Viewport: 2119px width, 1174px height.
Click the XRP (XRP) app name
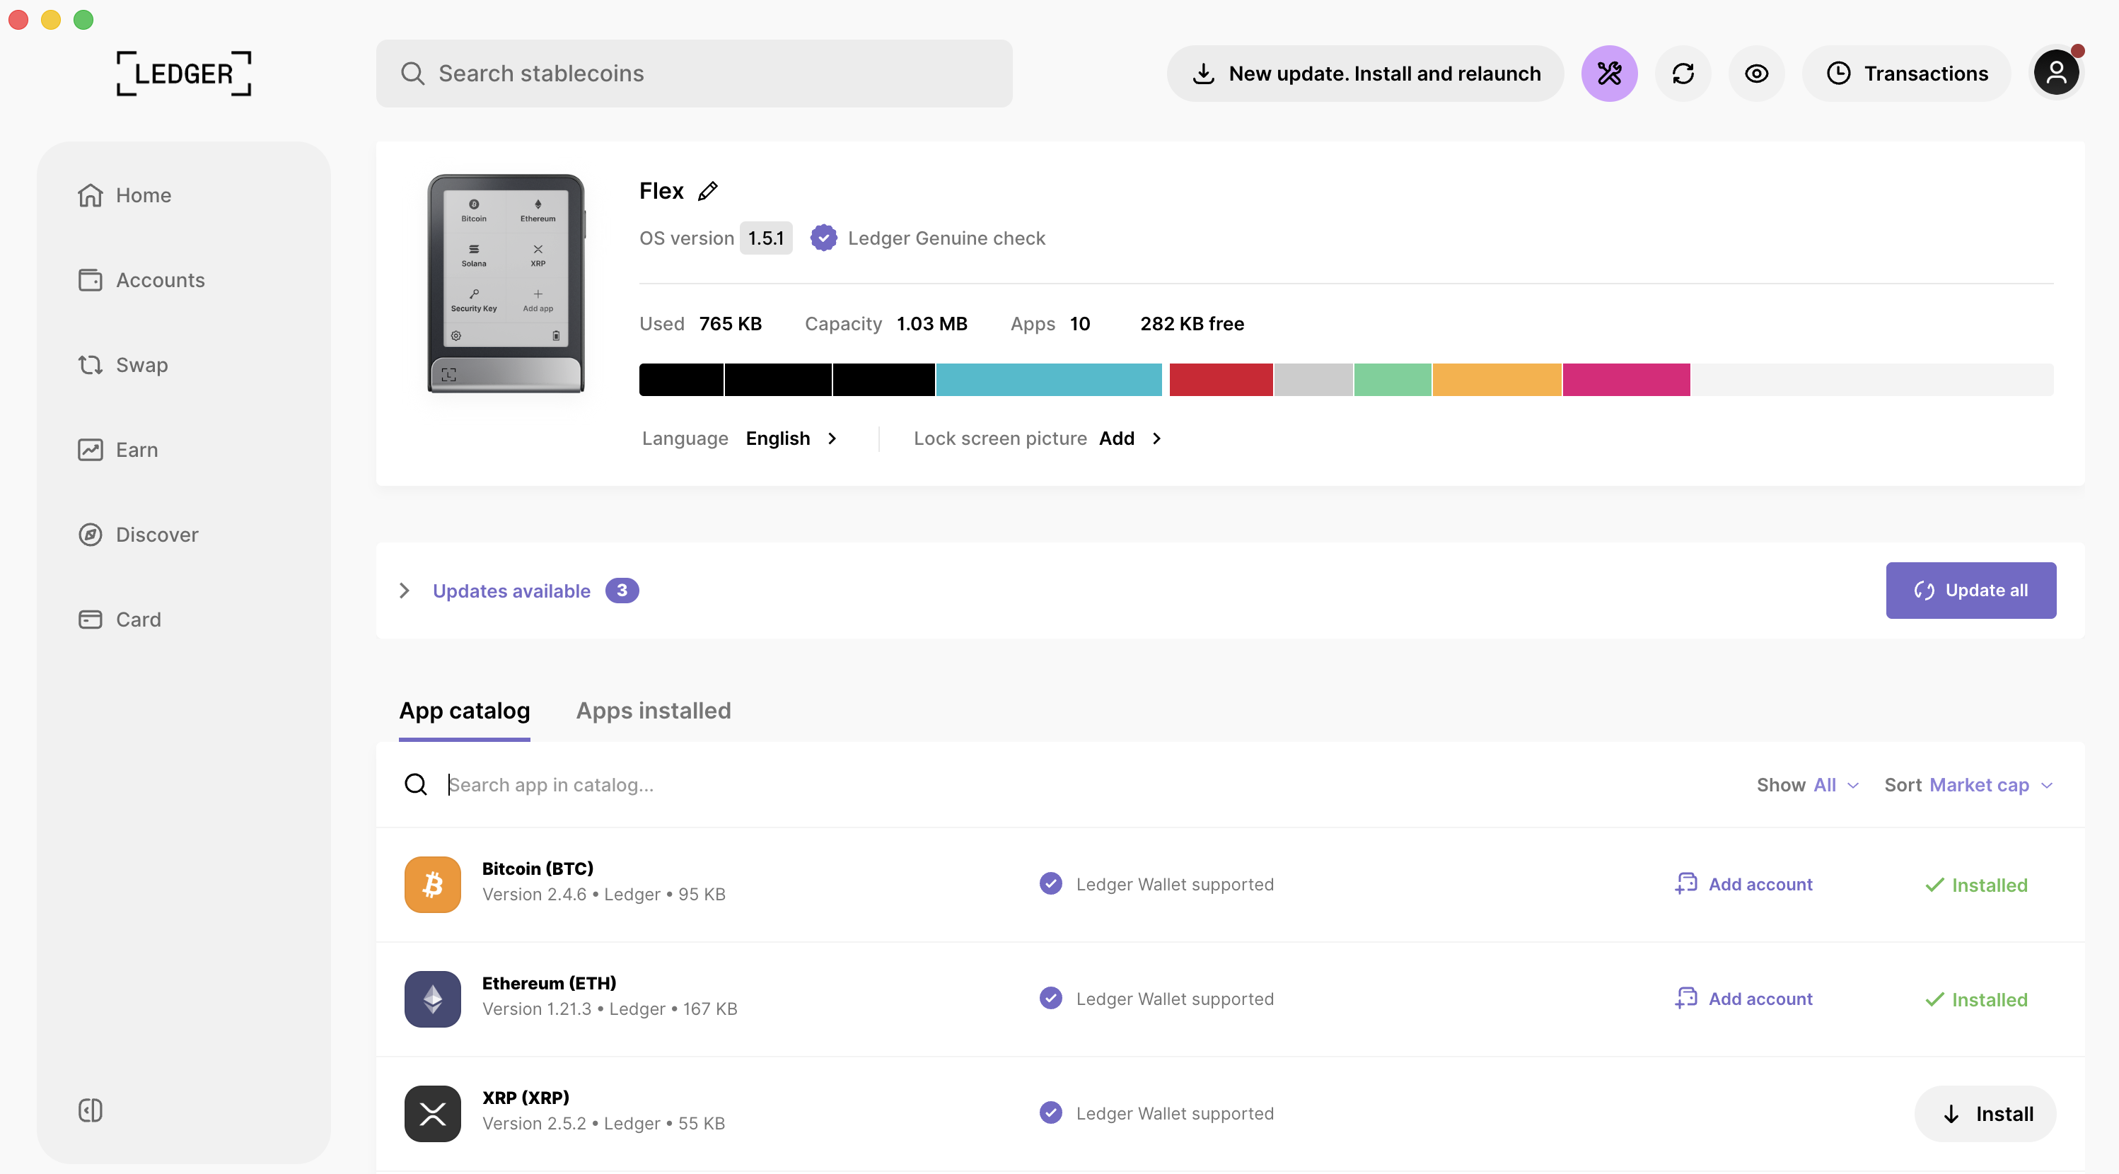(x=526, y=1097)
